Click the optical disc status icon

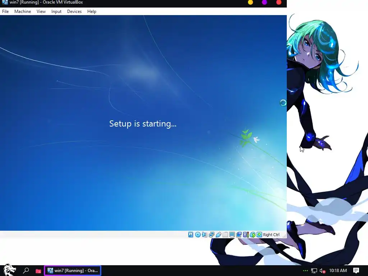click(x=198, y=234)
